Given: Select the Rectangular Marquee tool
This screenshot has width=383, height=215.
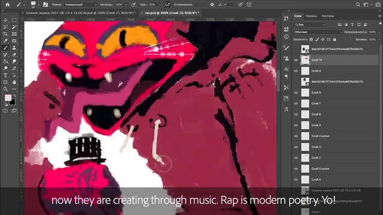Looking at the screenshot, I should click(x=14, y=20).
